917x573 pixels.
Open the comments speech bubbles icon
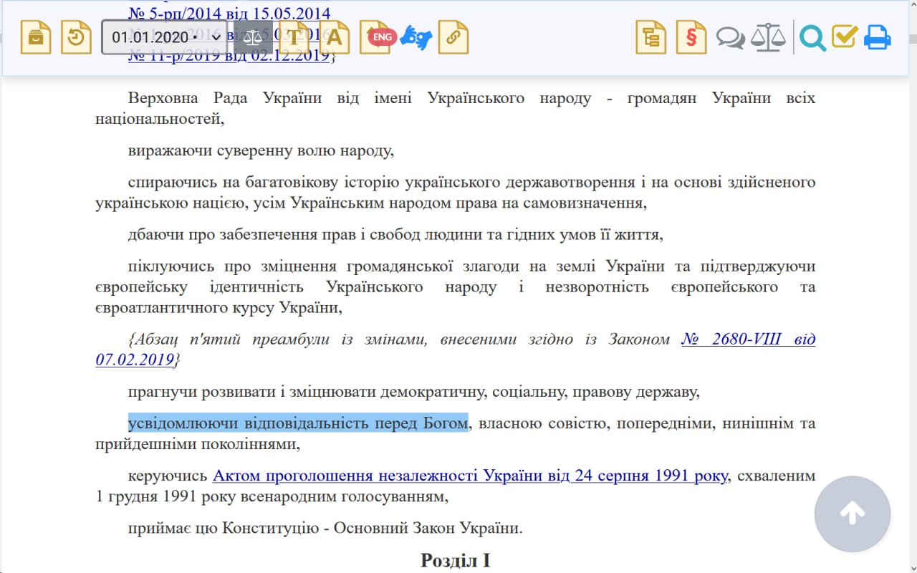click(731, 37)
